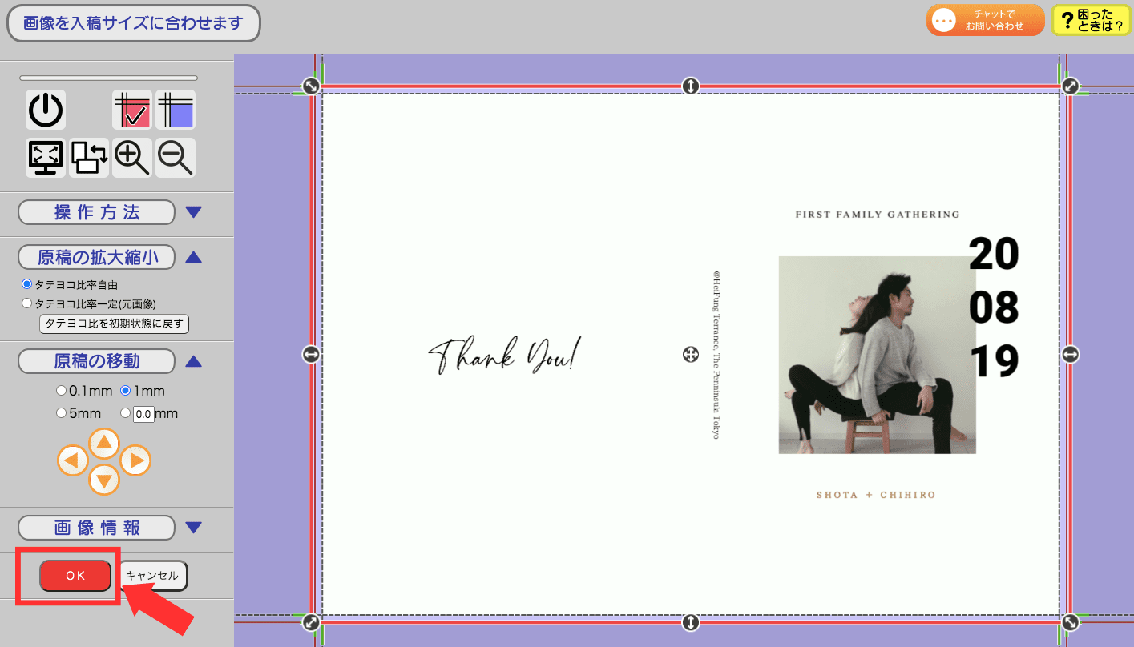1134x647 pixels.
Task: Select タテヨコ比率一定(元画像) radio option
Action: click(x=27, y=303)
